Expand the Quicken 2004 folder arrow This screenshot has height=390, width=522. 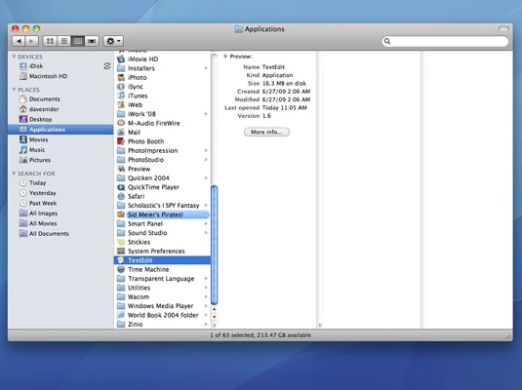206,178
